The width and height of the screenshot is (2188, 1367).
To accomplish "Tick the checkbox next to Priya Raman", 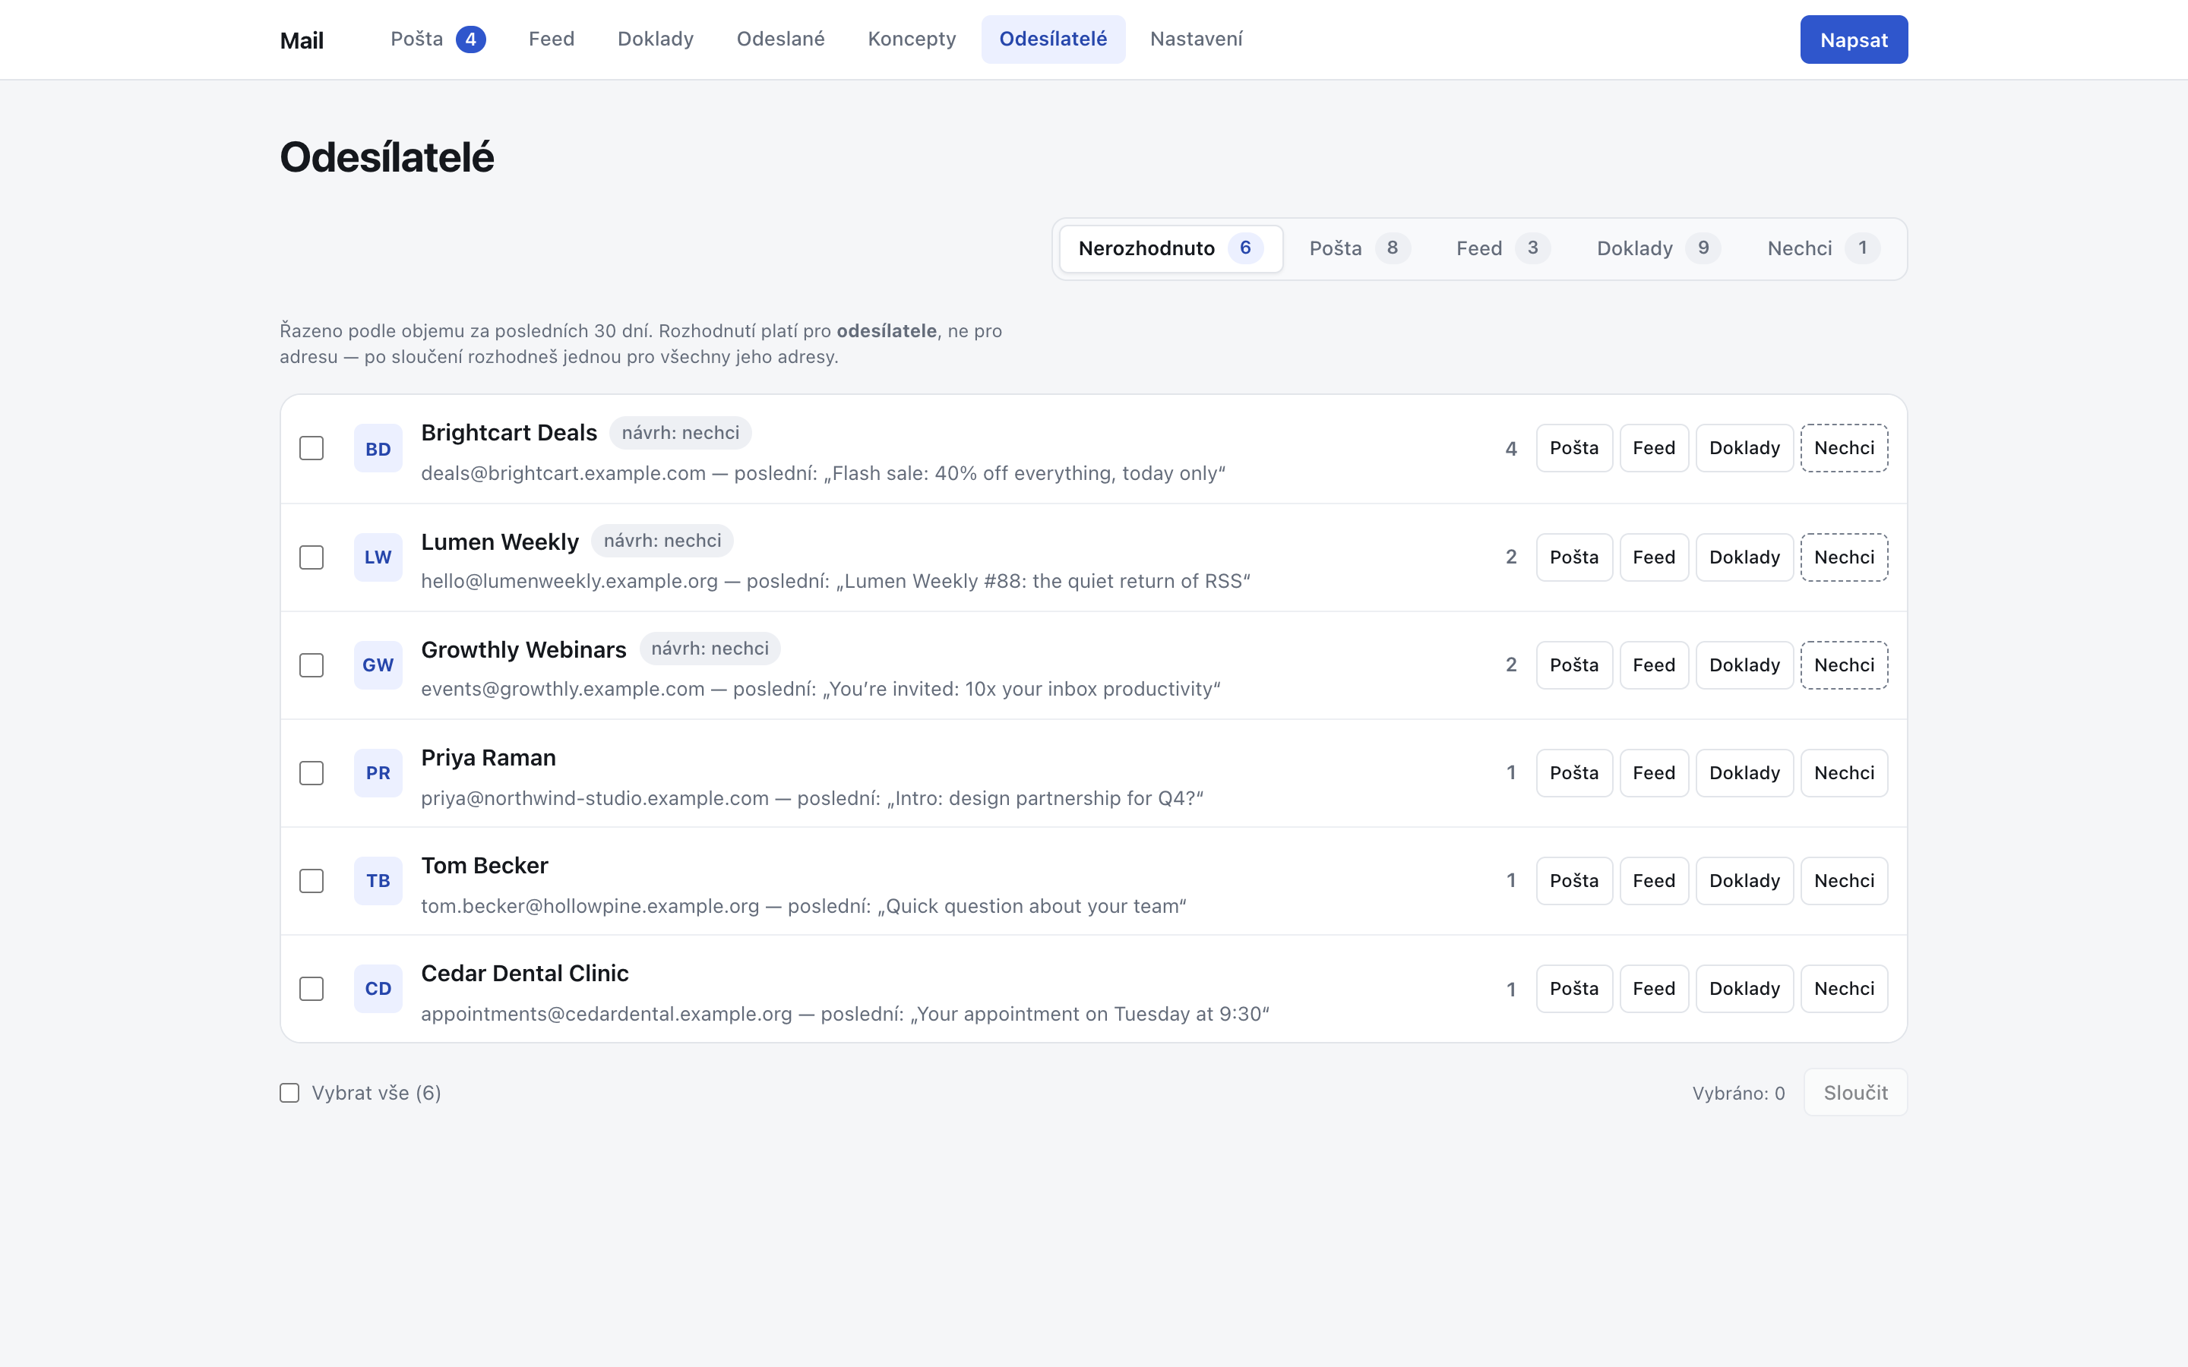I will point(311,773).
